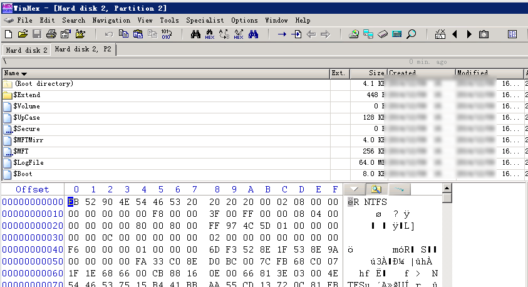Open file using the folder icon
528x287 pixels.
pyautogui.click(x=23, y=34)
